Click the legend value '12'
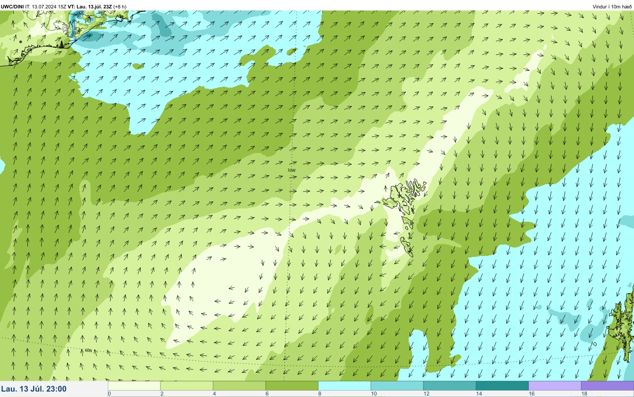The width and height of the screenshot is (634, 397). [426, 394]
